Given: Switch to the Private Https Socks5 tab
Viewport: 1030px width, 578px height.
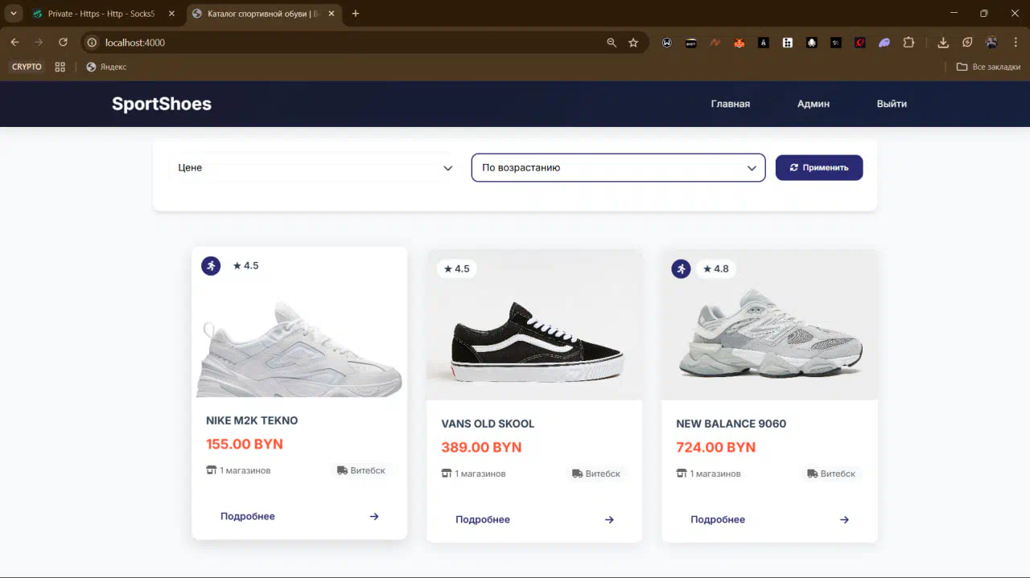Looking at the screenshot, I should tap(101, 14).
